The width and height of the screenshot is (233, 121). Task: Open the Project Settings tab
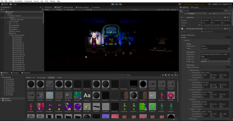point(82,7)
